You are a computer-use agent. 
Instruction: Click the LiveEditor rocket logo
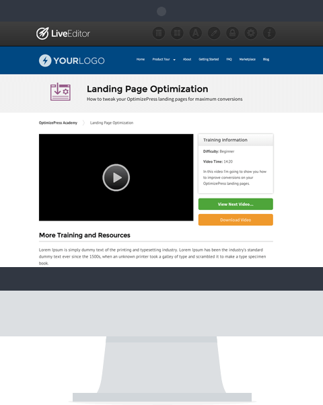tap(42, 34)
